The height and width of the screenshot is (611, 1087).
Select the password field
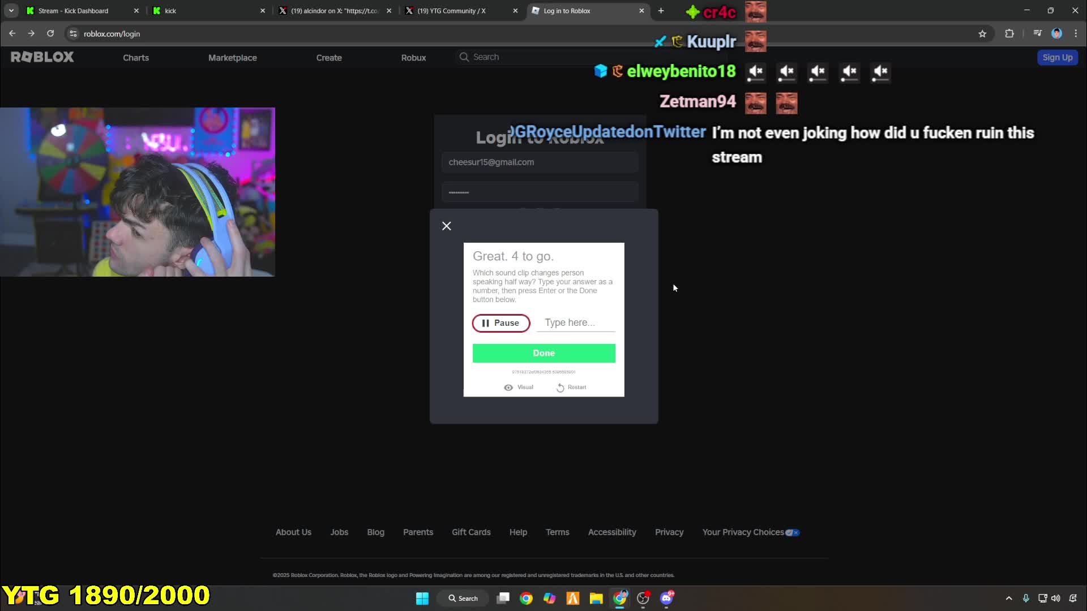click(x=540, y=192)
